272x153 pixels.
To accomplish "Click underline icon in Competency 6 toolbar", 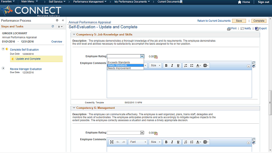I will [x=178, y=142].
